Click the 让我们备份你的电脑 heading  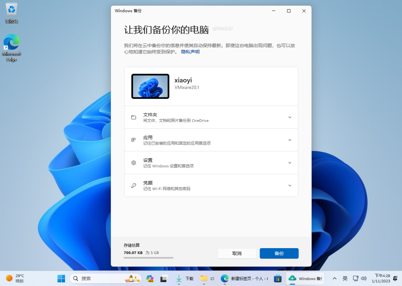pos(166,30)
